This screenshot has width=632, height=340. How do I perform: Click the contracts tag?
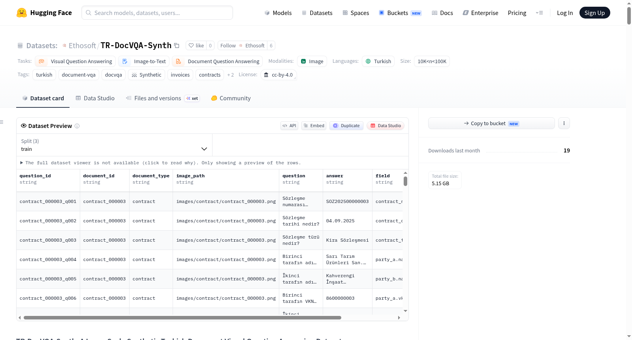point(210,75)
